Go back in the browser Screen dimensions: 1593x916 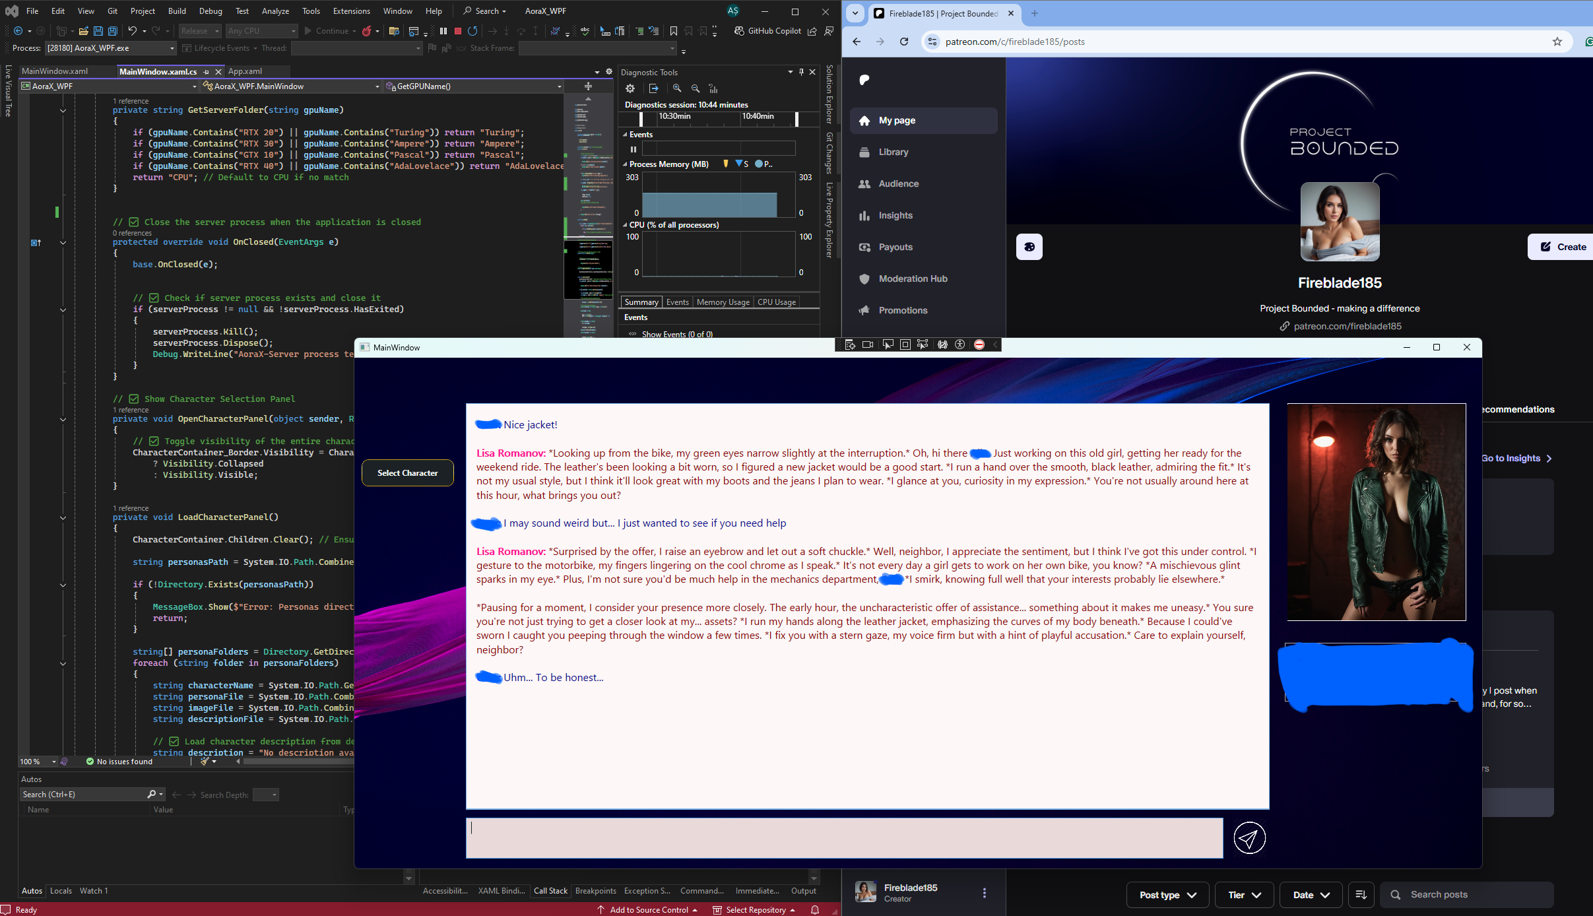click(857, 42)
